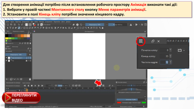Toggle the onion skin filter by color checkbox

point(118,92)
